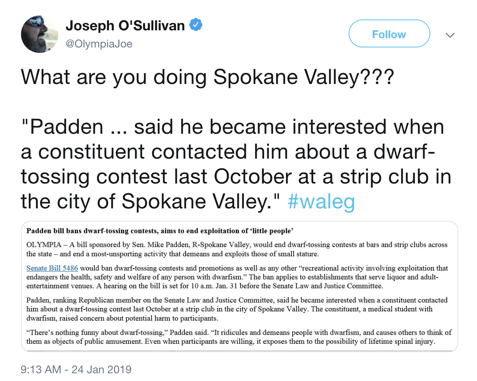This screenshot has height=381, width=477.
Task: Click the "Padden bill bans dwarf-tossing contests" headline
Action: [x=160, y=231]
